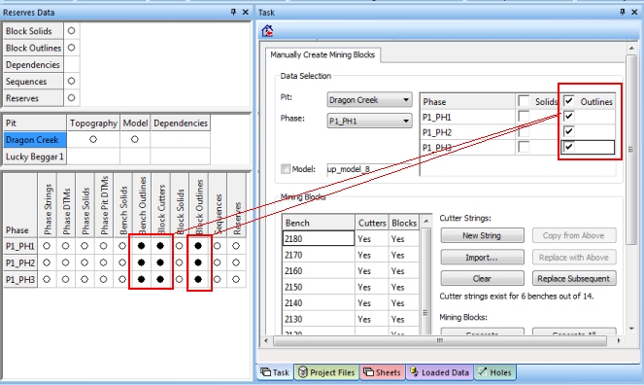The width and height of the screenshot is (644, 385).
Task: Enable Solids checkbox for P1_PH1
Action: pyautogui.click(x=524, y=117)
